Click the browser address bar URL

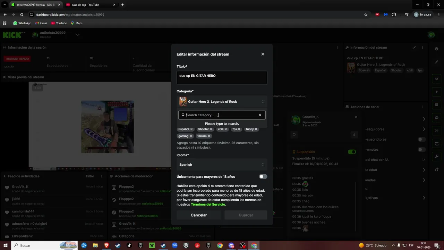click(x=70, y=15)
